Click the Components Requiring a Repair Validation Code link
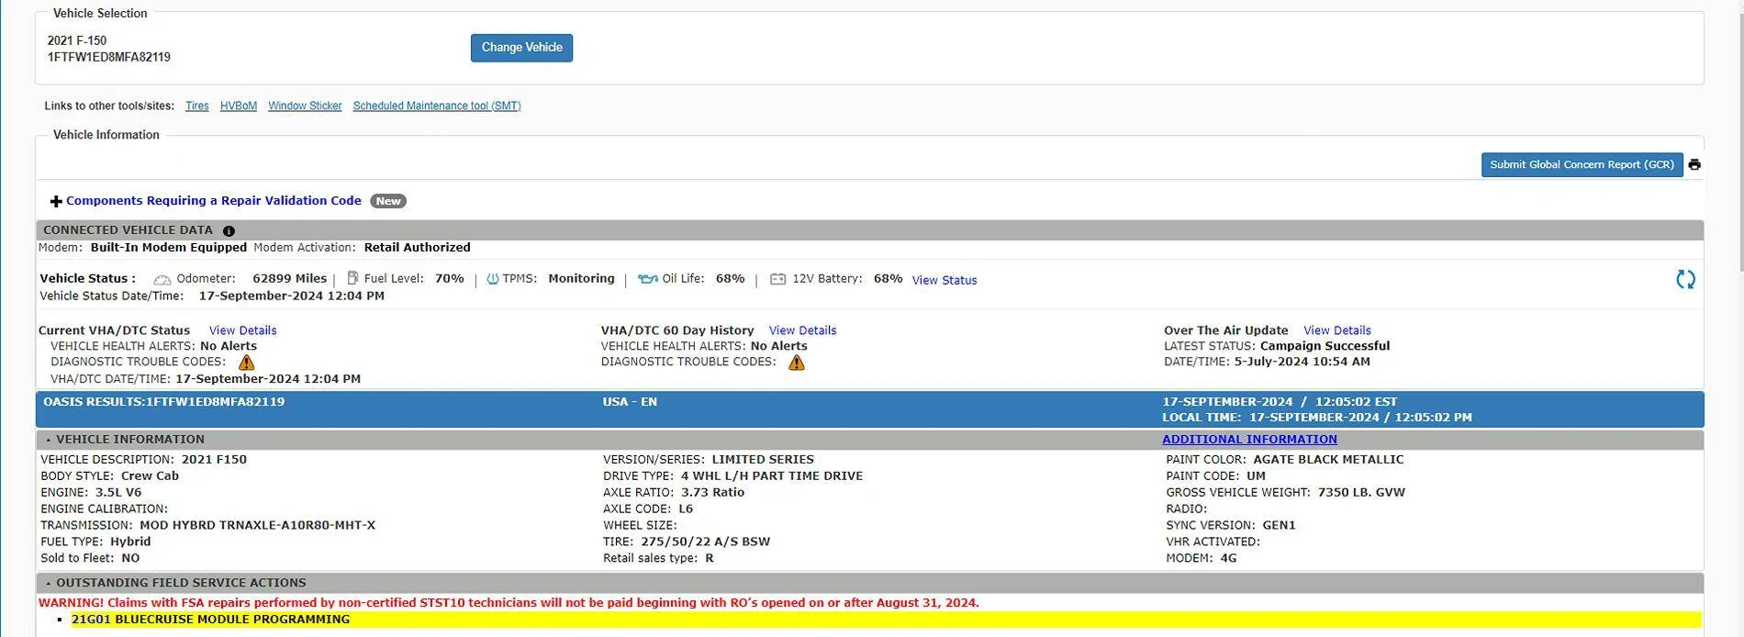The width and height of the screenshot is (1744, 637). coord(214,201)
